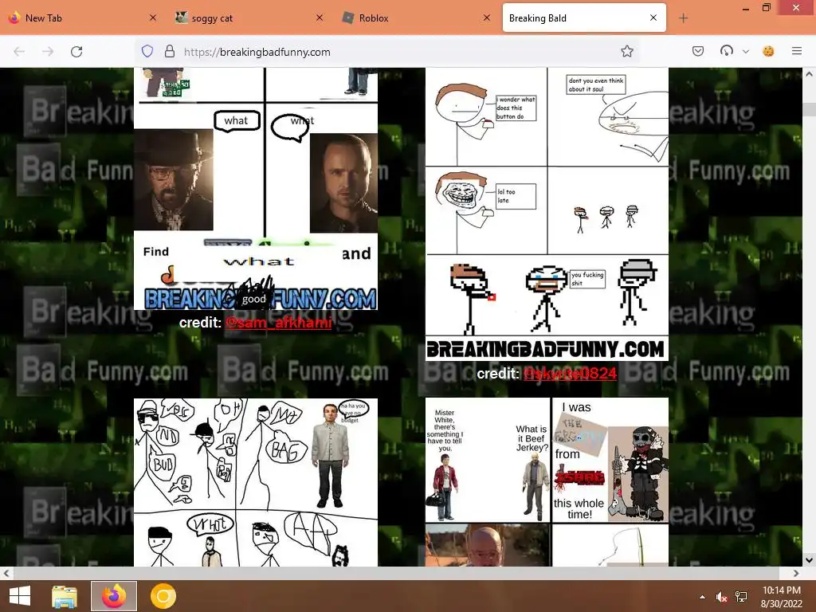
Task: Click the cookie extension icon
Action: [x=768, y=51]
